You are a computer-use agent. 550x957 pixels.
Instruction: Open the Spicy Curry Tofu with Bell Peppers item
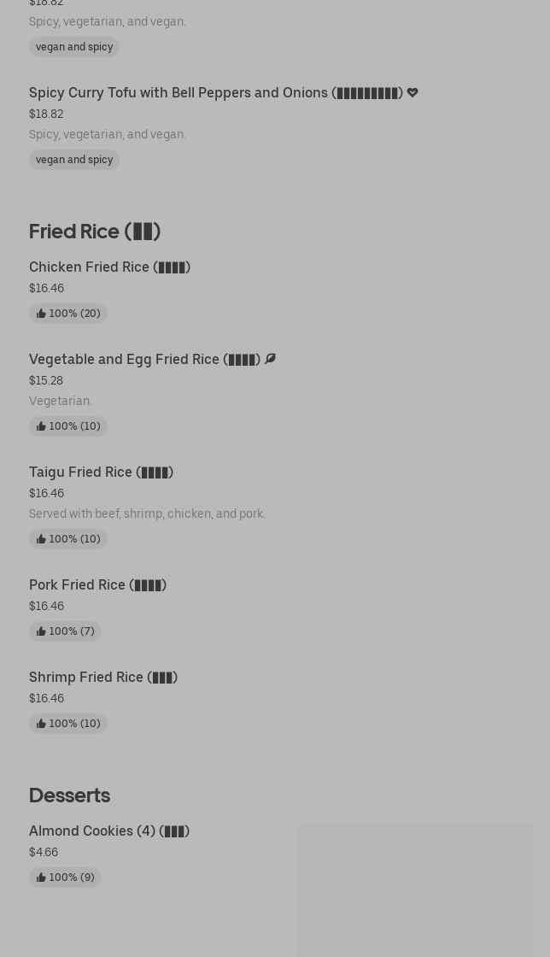click(214, 92)
